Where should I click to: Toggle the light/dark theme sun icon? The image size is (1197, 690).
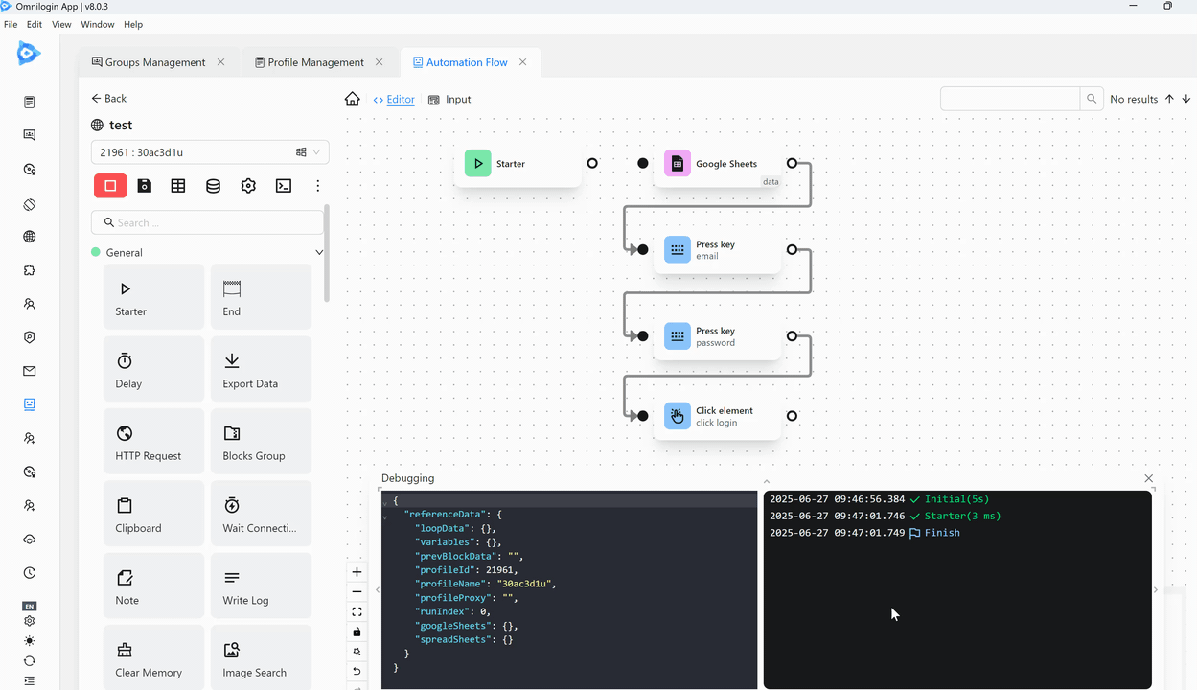[x=30, y=641]
